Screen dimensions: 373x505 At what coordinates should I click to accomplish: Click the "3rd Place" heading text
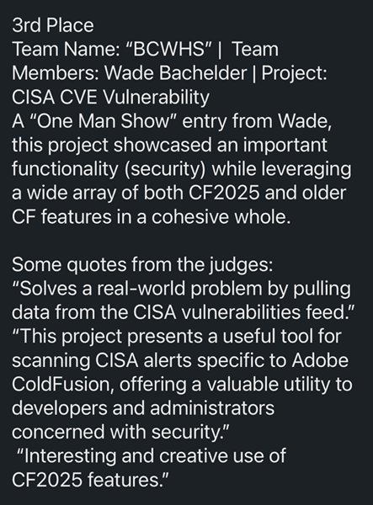click(x=53, y=25)
